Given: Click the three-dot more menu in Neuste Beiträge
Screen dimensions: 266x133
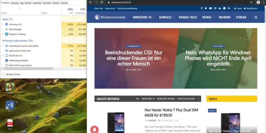Looking at the screenshot, I should click(199, 99).
